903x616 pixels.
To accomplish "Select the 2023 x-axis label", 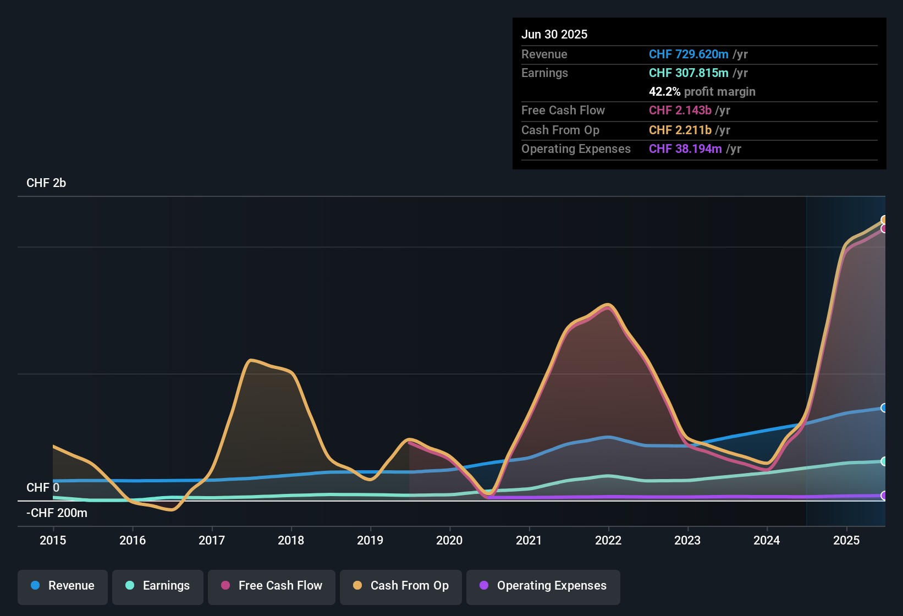I will pos(687,540).
